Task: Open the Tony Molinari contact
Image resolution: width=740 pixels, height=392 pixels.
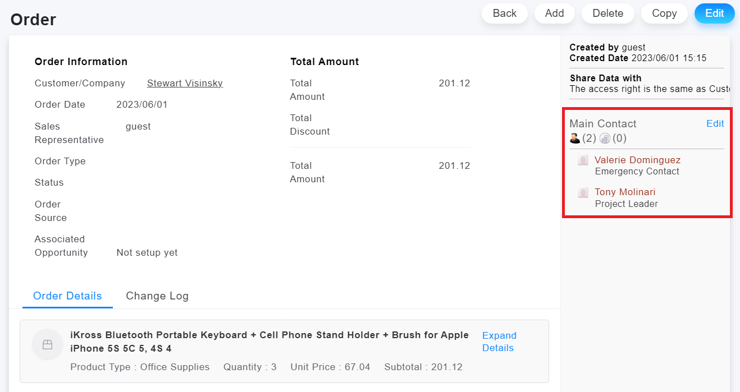Action: 625,192
